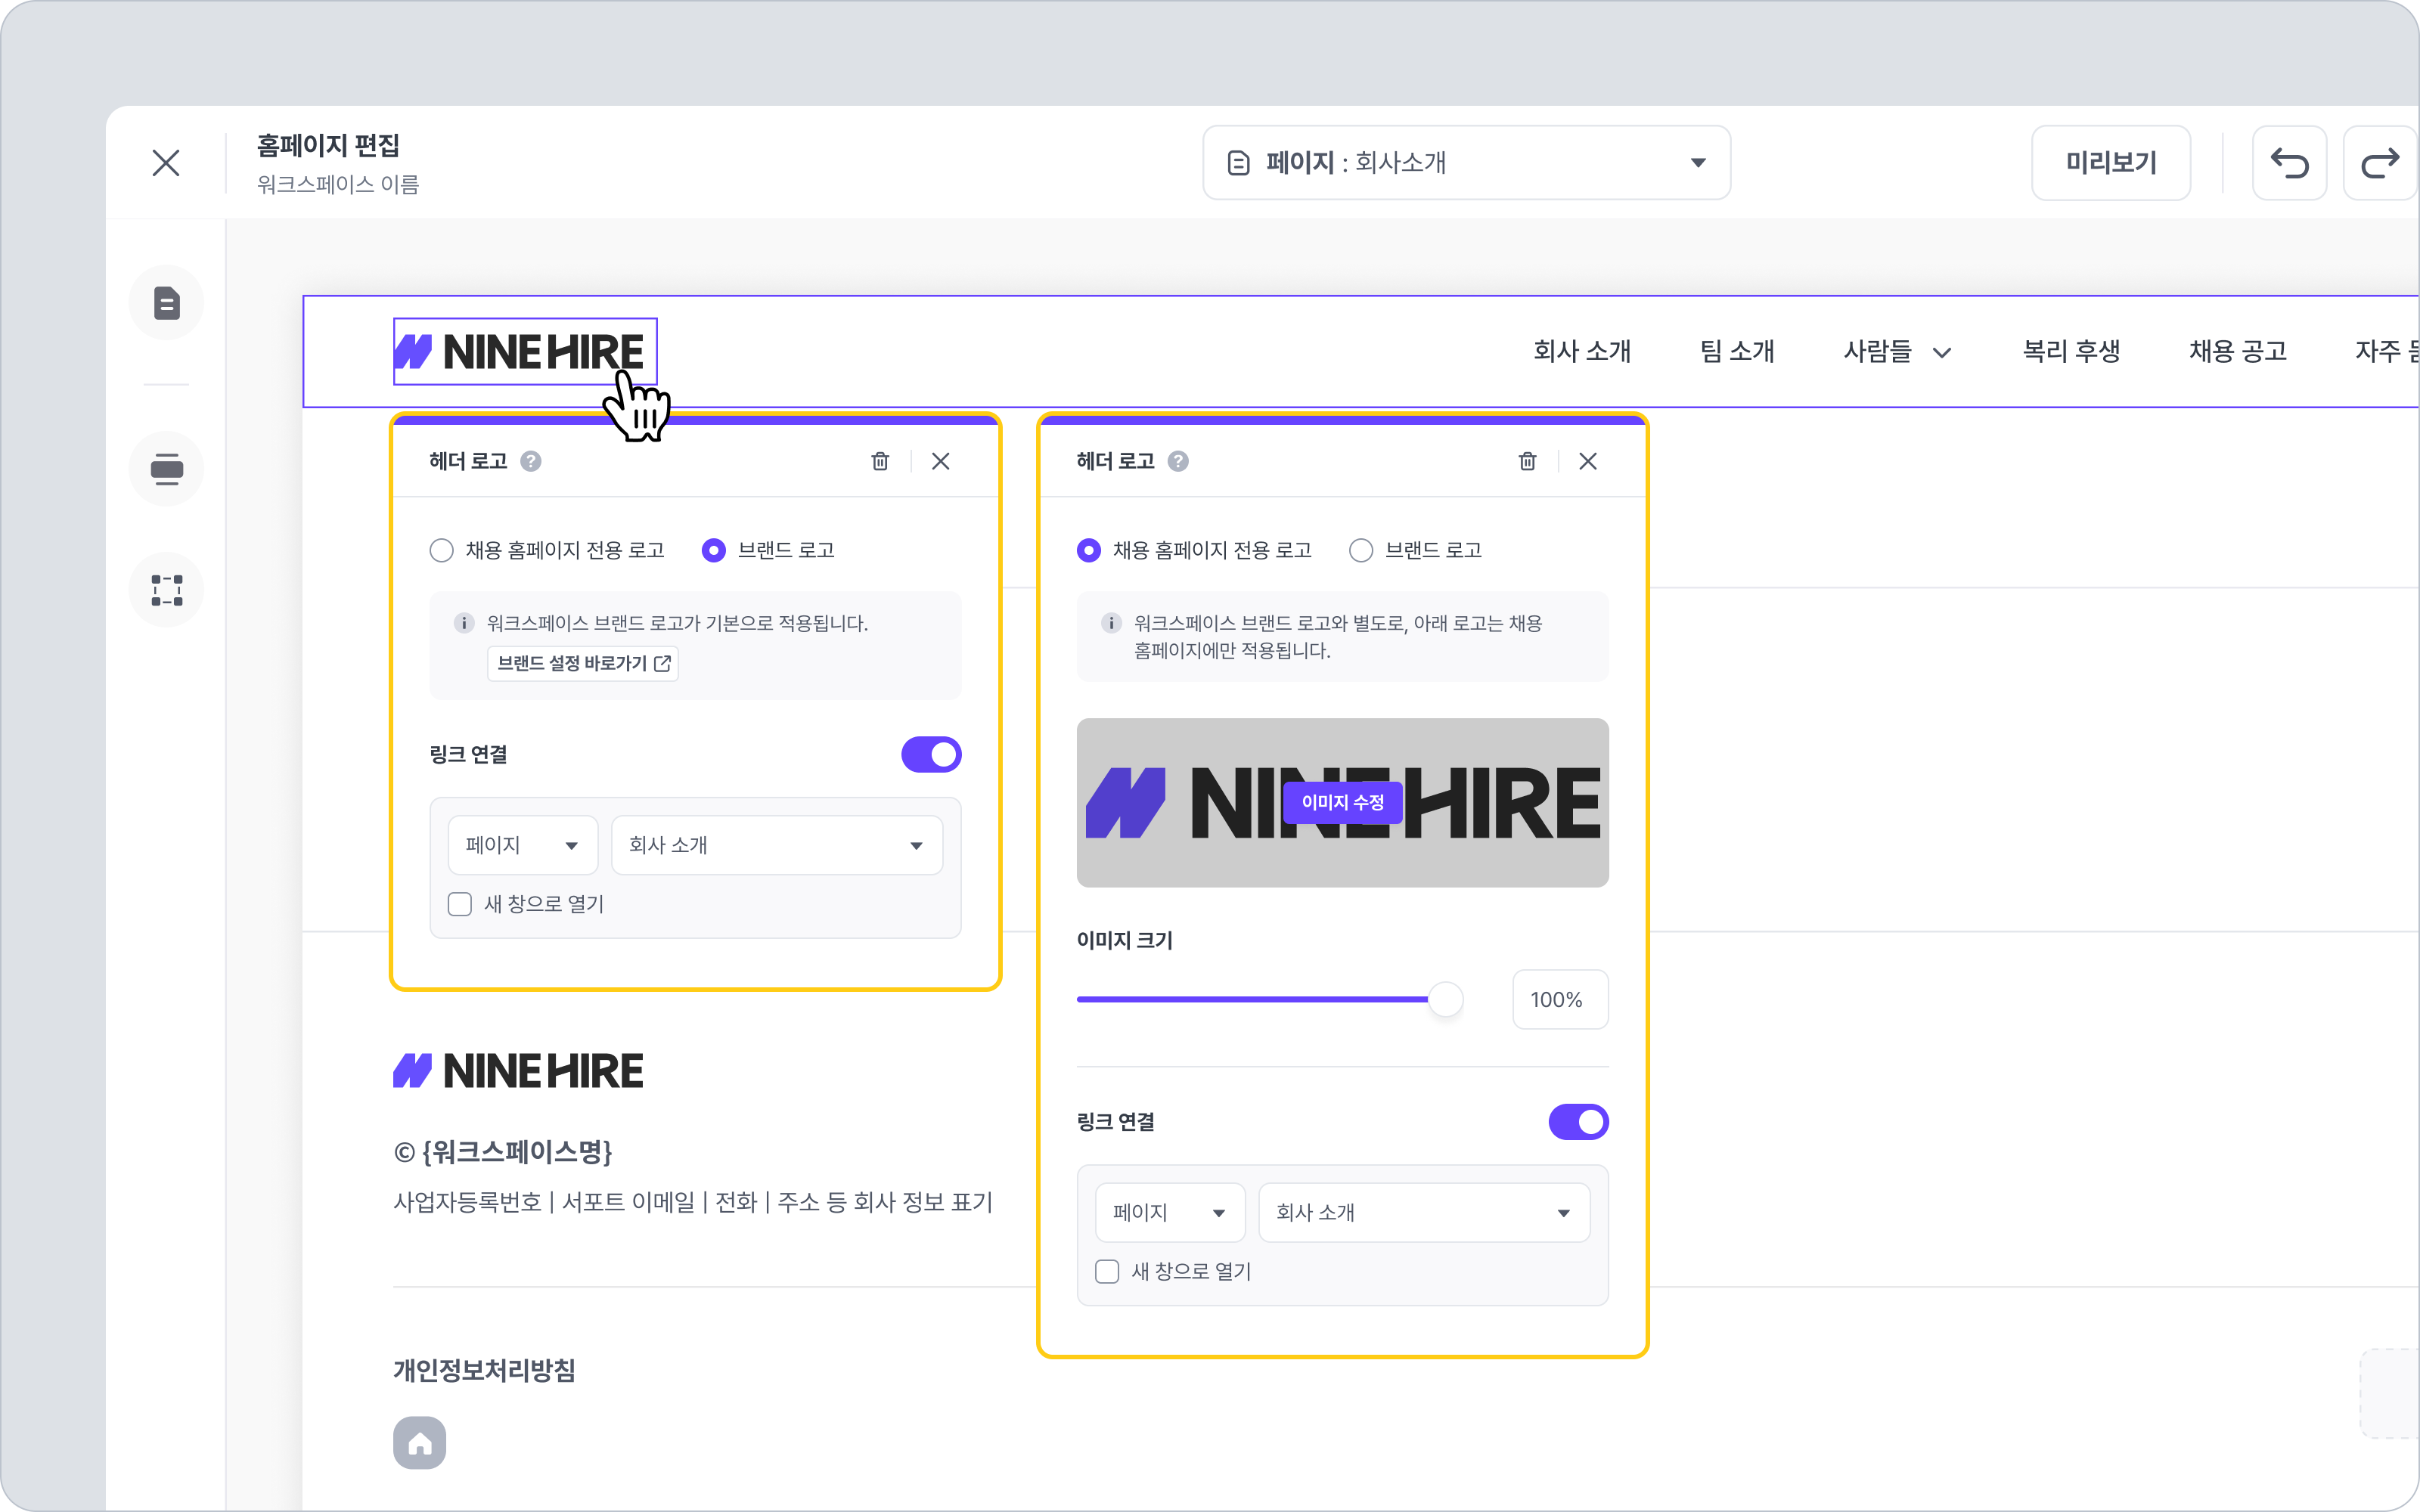Select 브랜드 로고 radio in right panel
The height and width of the screenshot is (1512, 2420).
coord(1361,550)
